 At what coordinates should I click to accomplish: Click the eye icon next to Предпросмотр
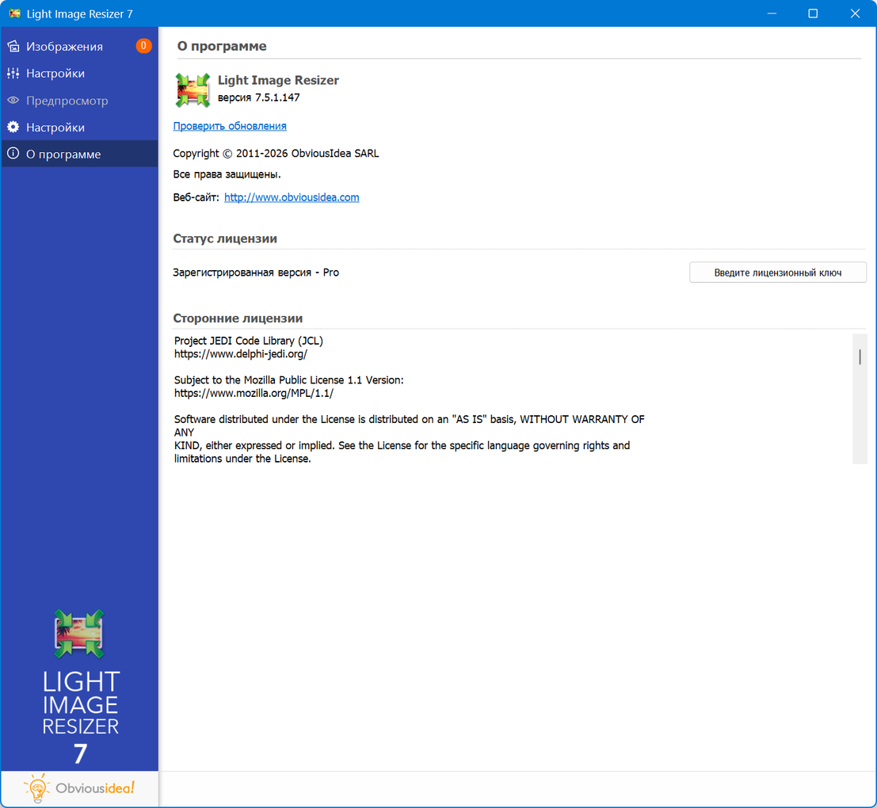click(13, 101)
